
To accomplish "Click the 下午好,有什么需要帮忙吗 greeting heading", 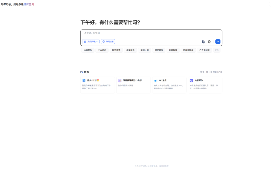I will pyautogui.click(x=110, y=23).
